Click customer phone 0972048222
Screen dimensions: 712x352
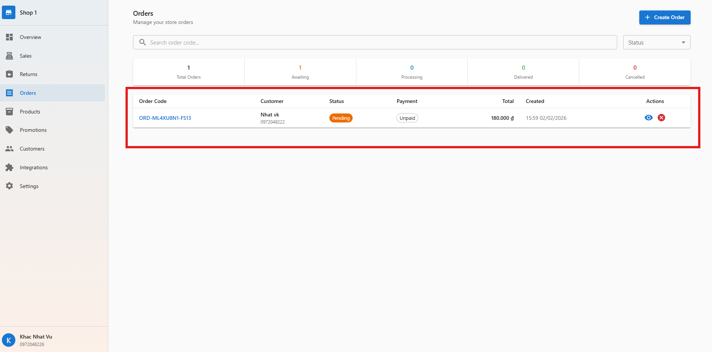(x=272, y=122)
